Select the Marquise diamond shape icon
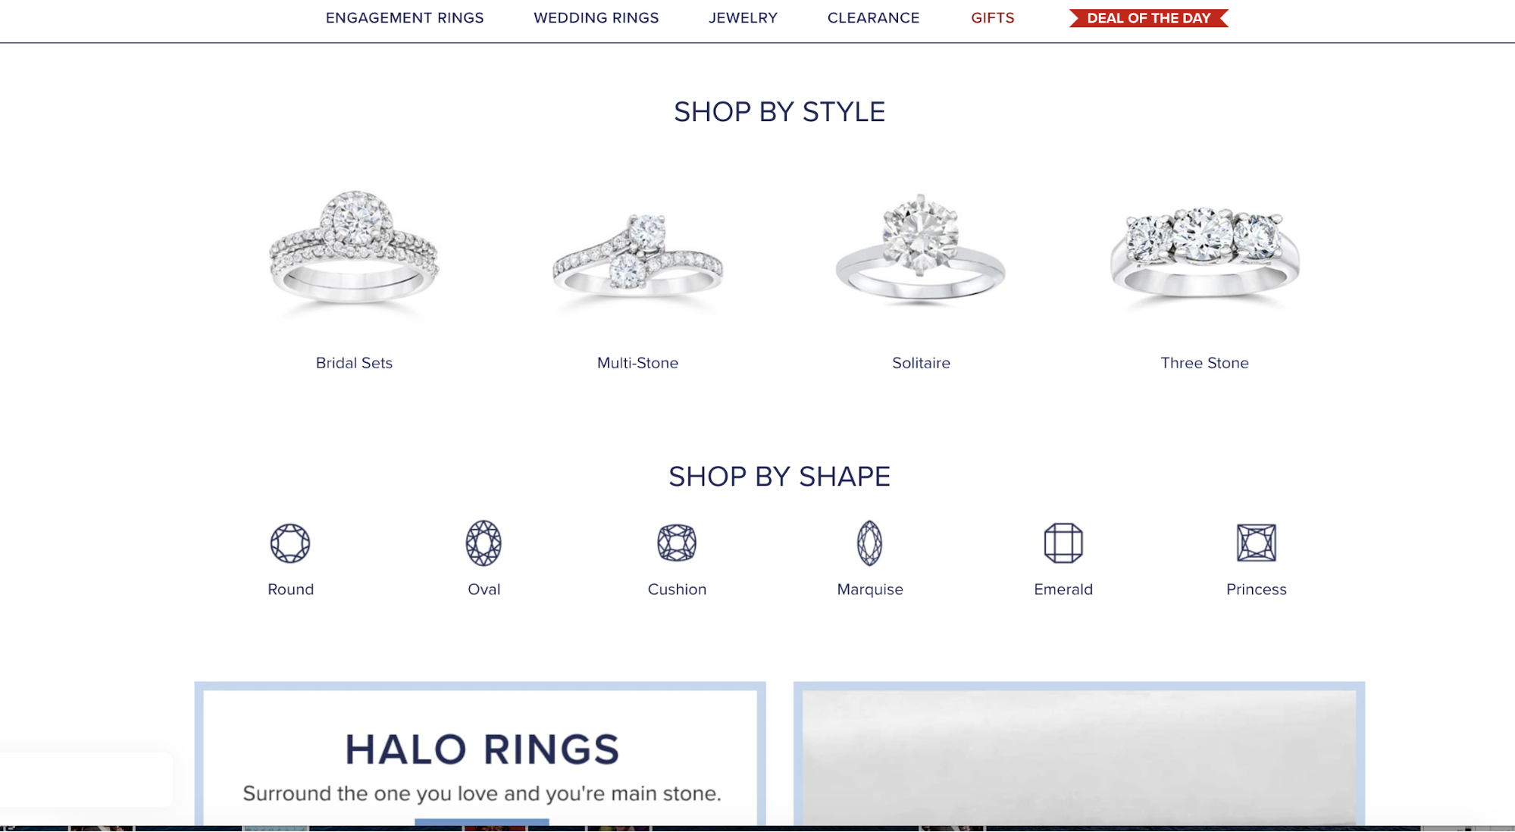The image size is (1515, 832). coord(869,543)
